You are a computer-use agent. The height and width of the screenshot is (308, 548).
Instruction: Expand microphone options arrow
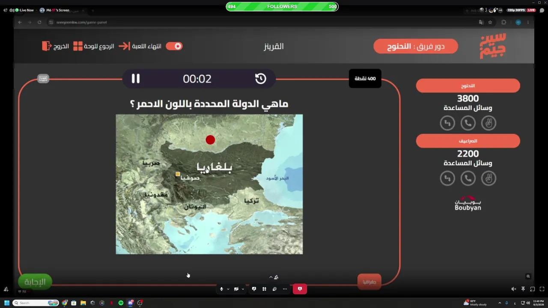pyautogui.click(x=228, y=289)
